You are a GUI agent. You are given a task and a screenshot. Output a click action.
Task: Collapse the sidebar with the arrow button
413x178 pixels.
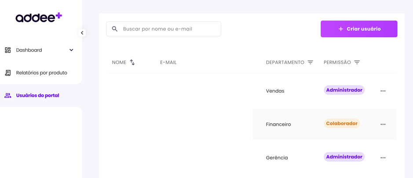click(x=82, y=33)
